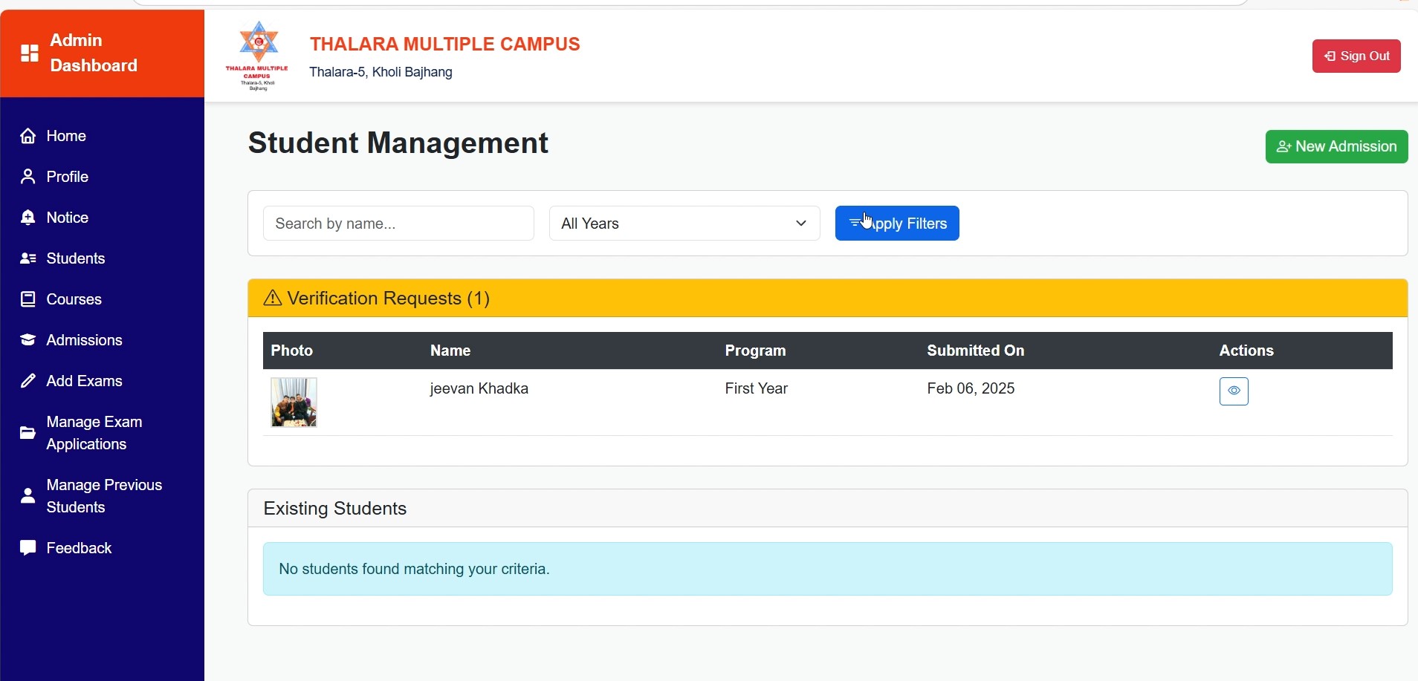Open notices via the bell icon

coord(27,217)
